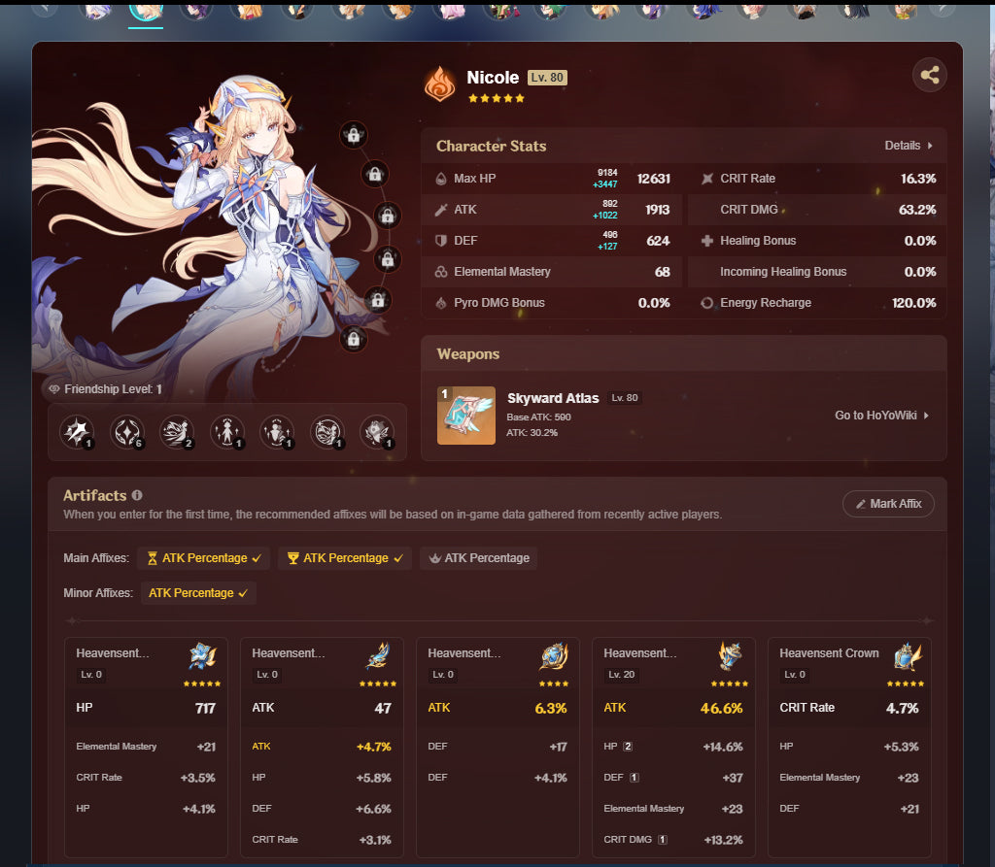Click the Energy Recharge circular icon
The height and width of the screenshot is (867, 995).
pyautogui.click(x=707, y=303)
